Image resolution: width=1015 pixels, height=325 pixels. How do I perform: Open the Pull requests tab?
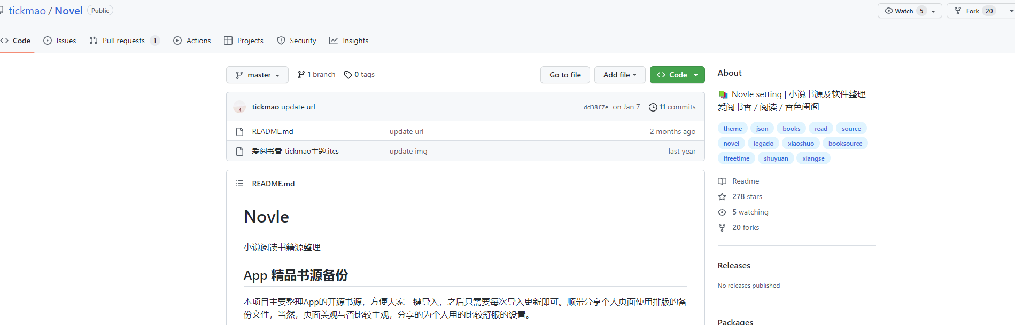coord(124,41)
